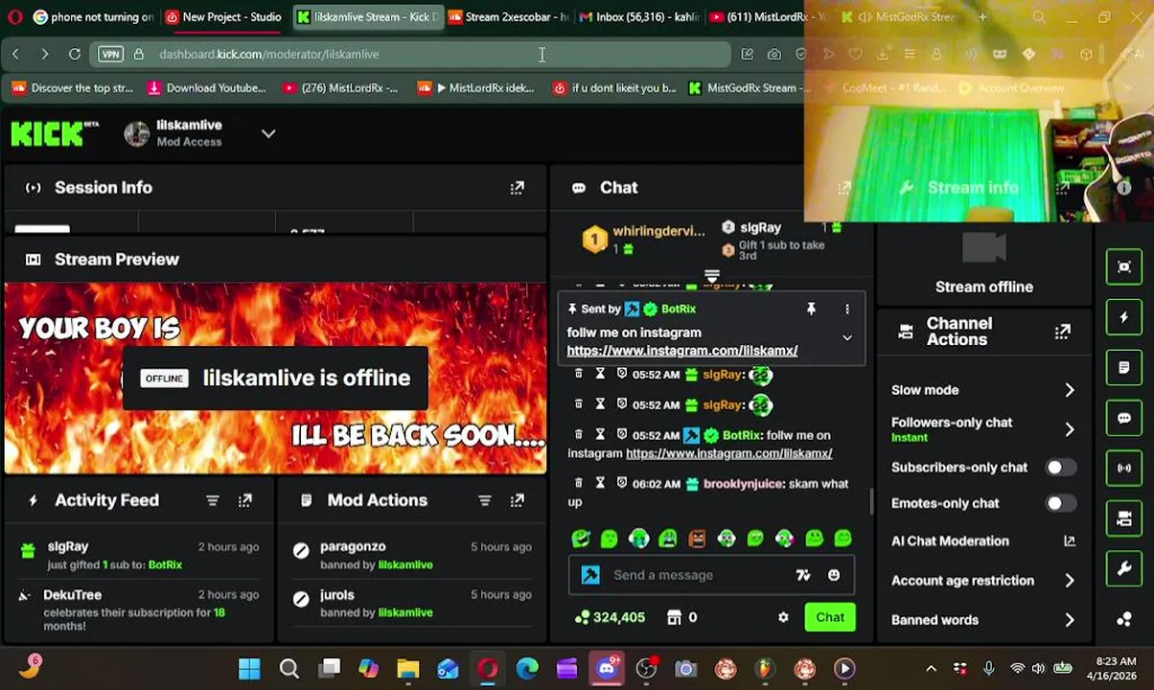
Task: Go to Kick home logo
Action: click(55, 133)
